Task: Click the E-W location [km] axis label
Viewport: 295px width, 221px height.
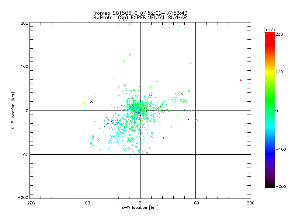Action: click(140, 207)
